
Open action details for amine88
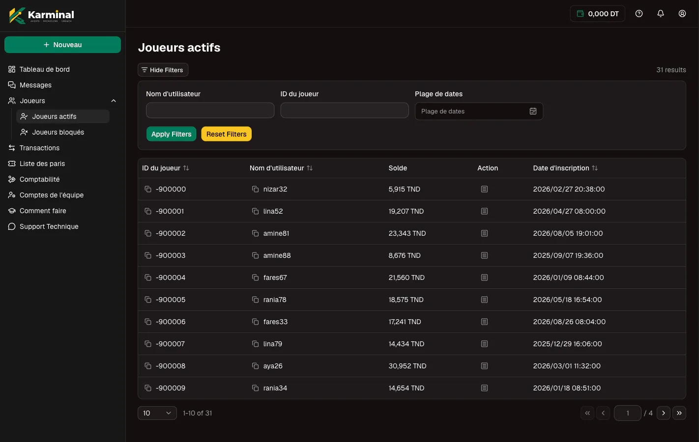(x=484, y=255)
